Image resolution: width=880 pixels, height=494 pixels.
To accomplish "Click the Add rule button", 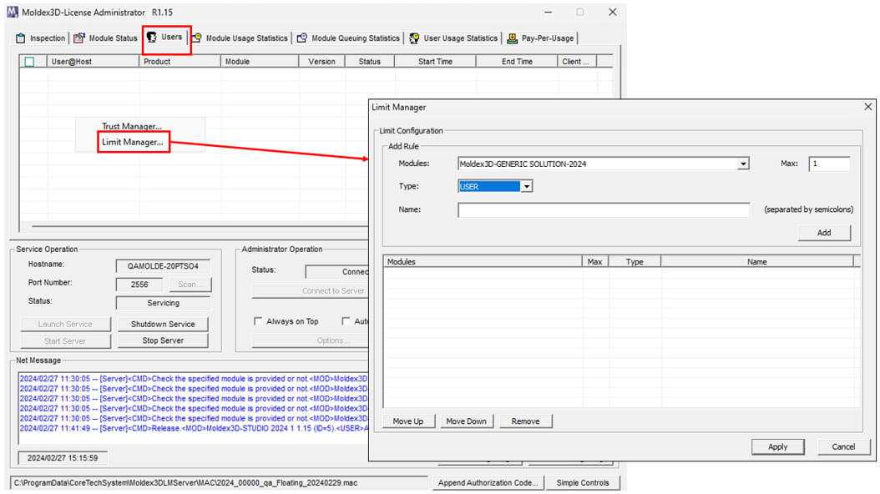I will click(824, 233).
